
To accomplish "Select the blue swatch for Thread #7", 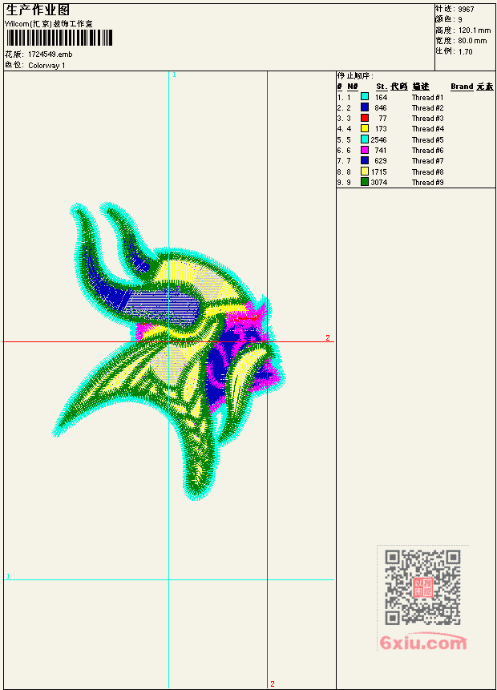I will pyautogui.click(x=365, y=160).
